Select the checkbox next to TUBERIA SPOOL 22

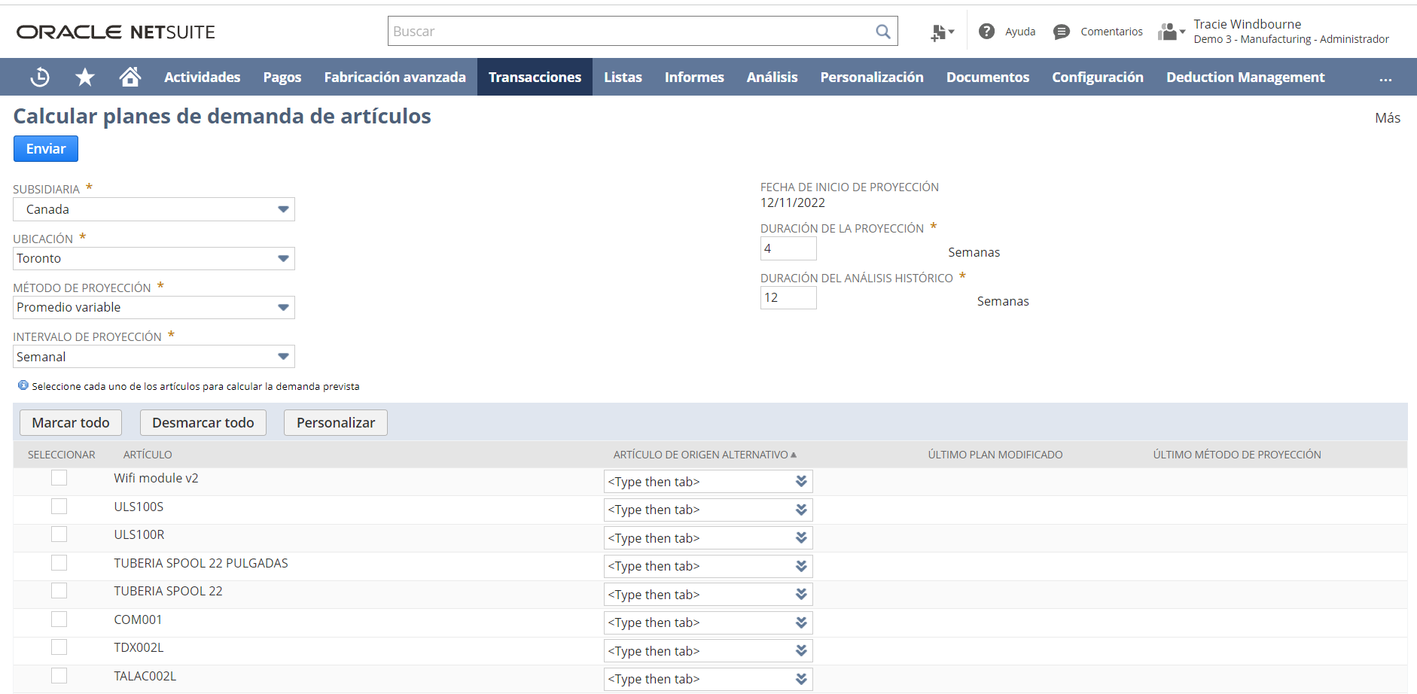[x=59, y=590]
